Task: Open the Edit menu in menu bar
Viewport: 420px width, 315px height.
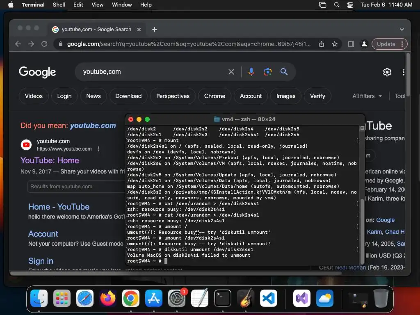Action: coord(78,5)
